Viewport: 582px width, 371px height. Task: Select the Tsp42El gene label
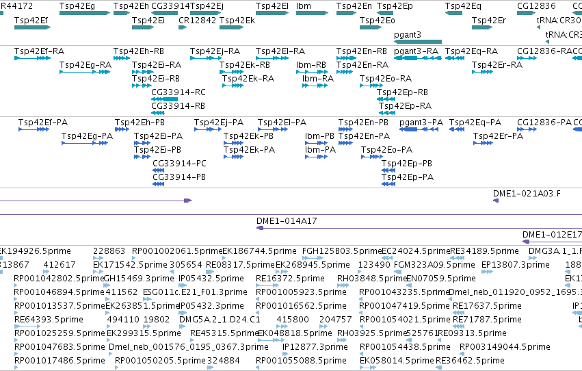click(272, 6)
